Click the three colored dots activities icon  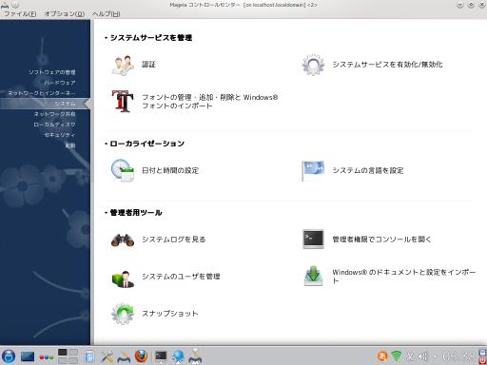(47, 357)
